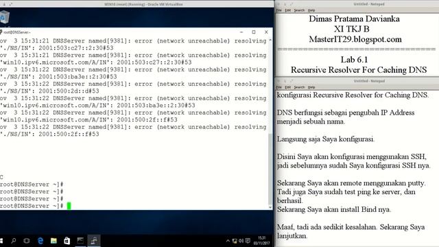Open Task View from the taskbar
The width and height of the screenshot is (439, 247).
pos(27,241)
